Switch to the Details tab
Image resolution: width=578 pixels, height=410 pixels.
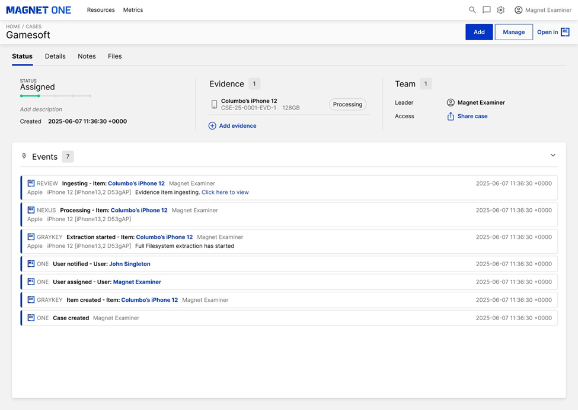tap(55, 56)
